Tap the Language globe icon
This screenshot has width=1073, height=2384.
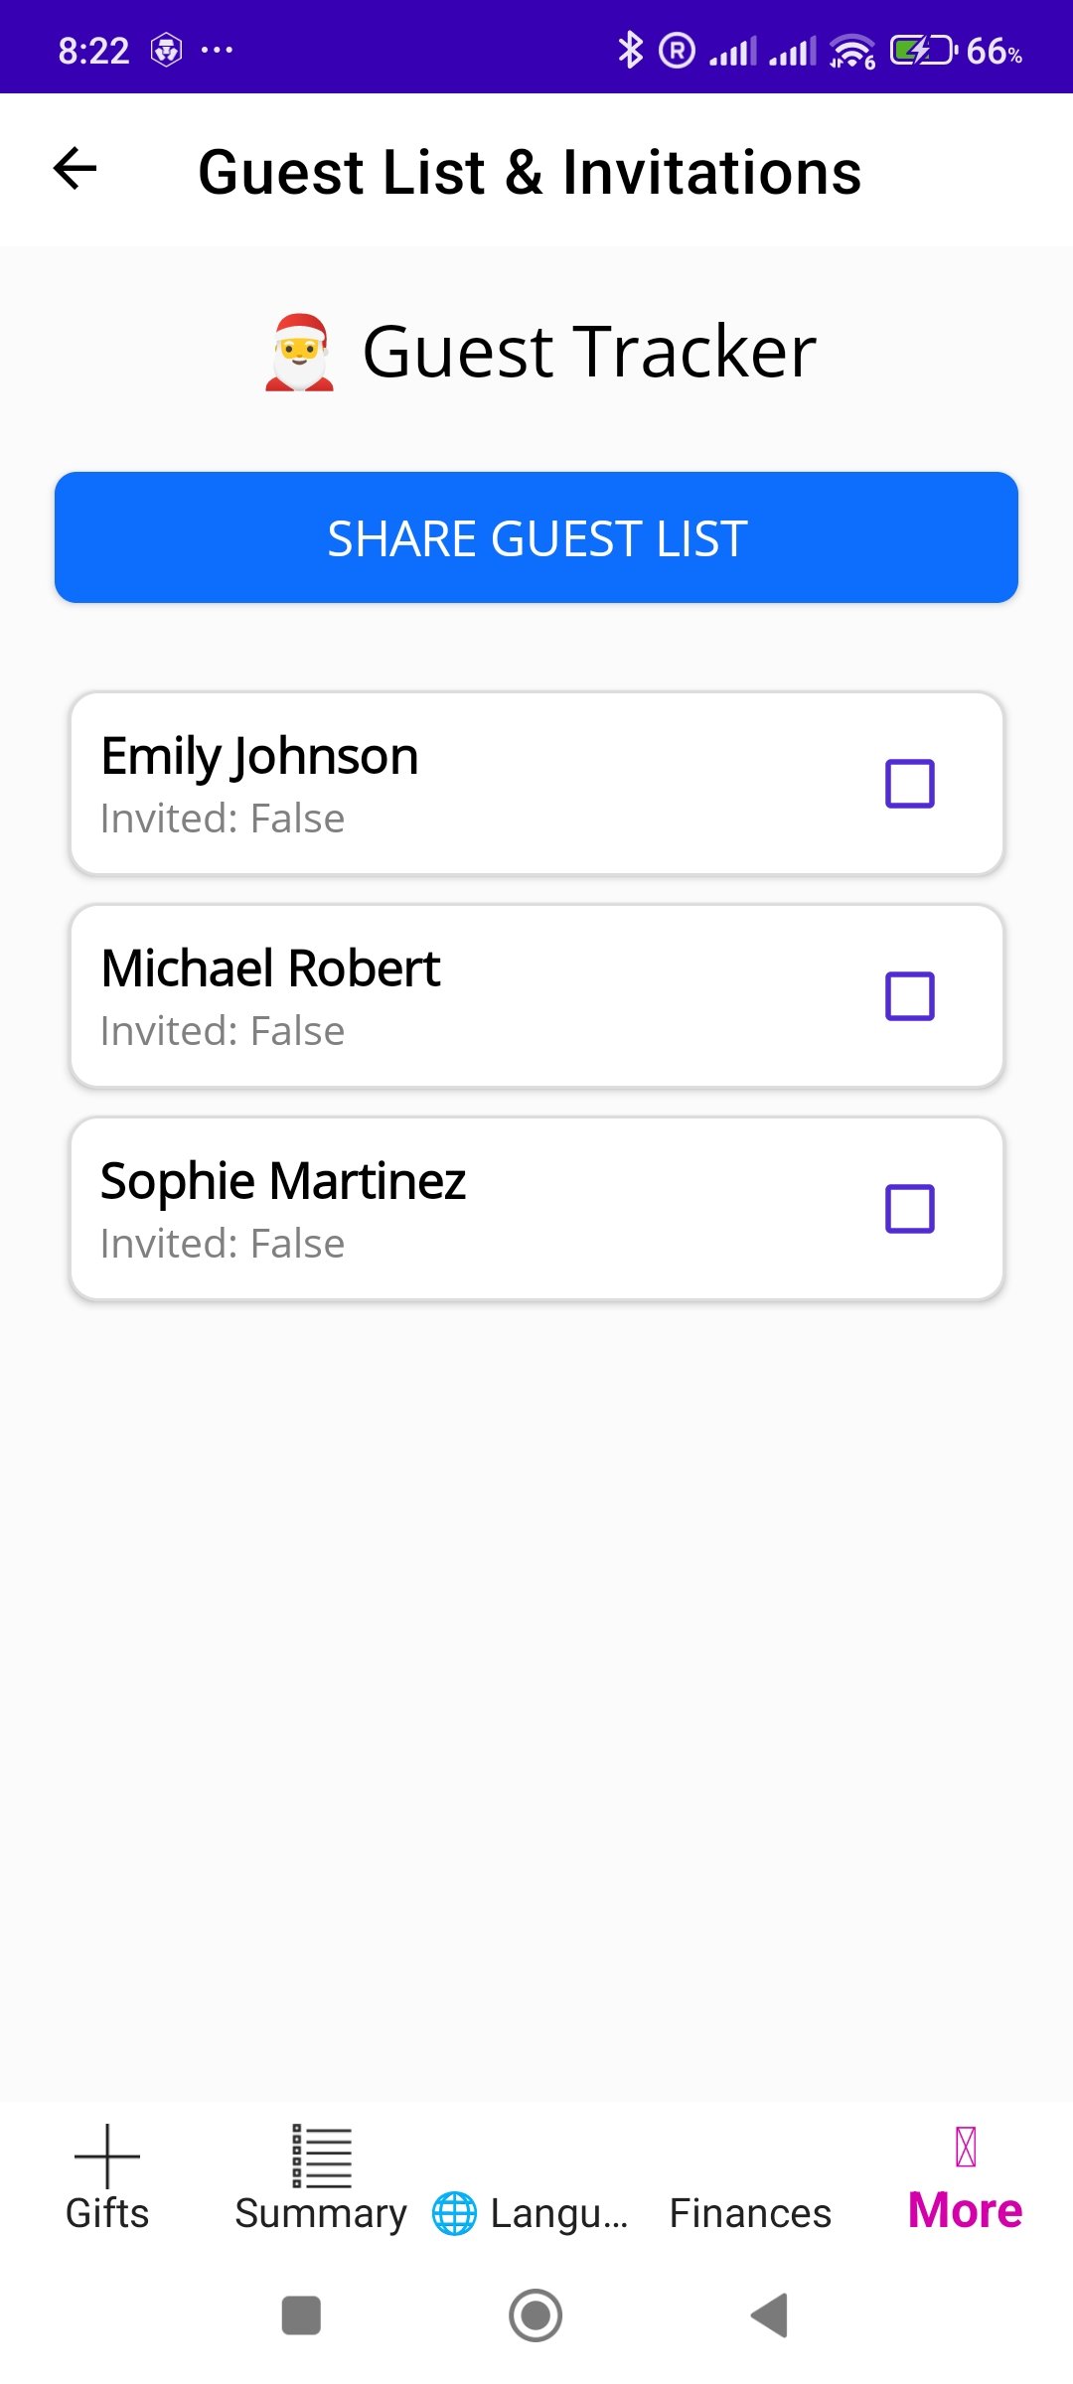pyautogui.click(x=454, y=2213)
